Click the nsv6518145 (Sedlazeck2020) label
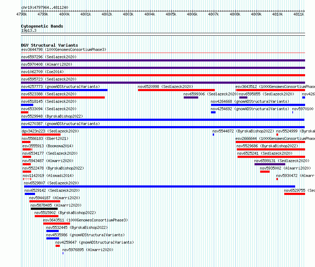Screen dimensions: 315x267 tap(49, 101)
